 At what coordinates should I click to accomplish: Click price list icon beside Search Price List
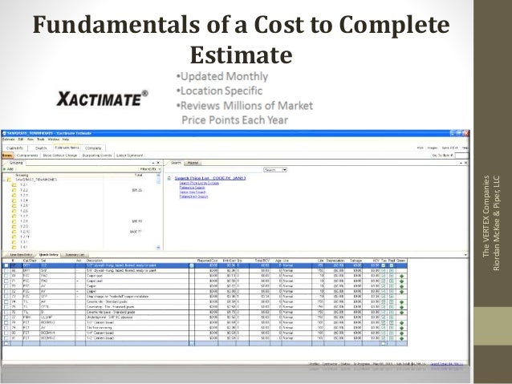(x=169, y=178)
